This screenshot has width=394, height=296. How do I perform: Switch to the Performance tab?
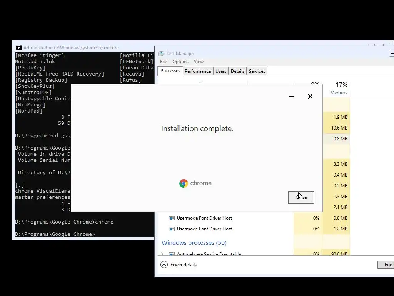(x=198, y=71)
